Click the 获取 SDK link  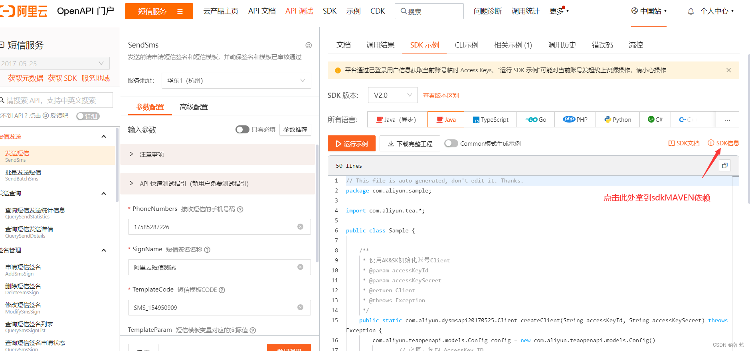pyautogui.click(x=62, y=78)
